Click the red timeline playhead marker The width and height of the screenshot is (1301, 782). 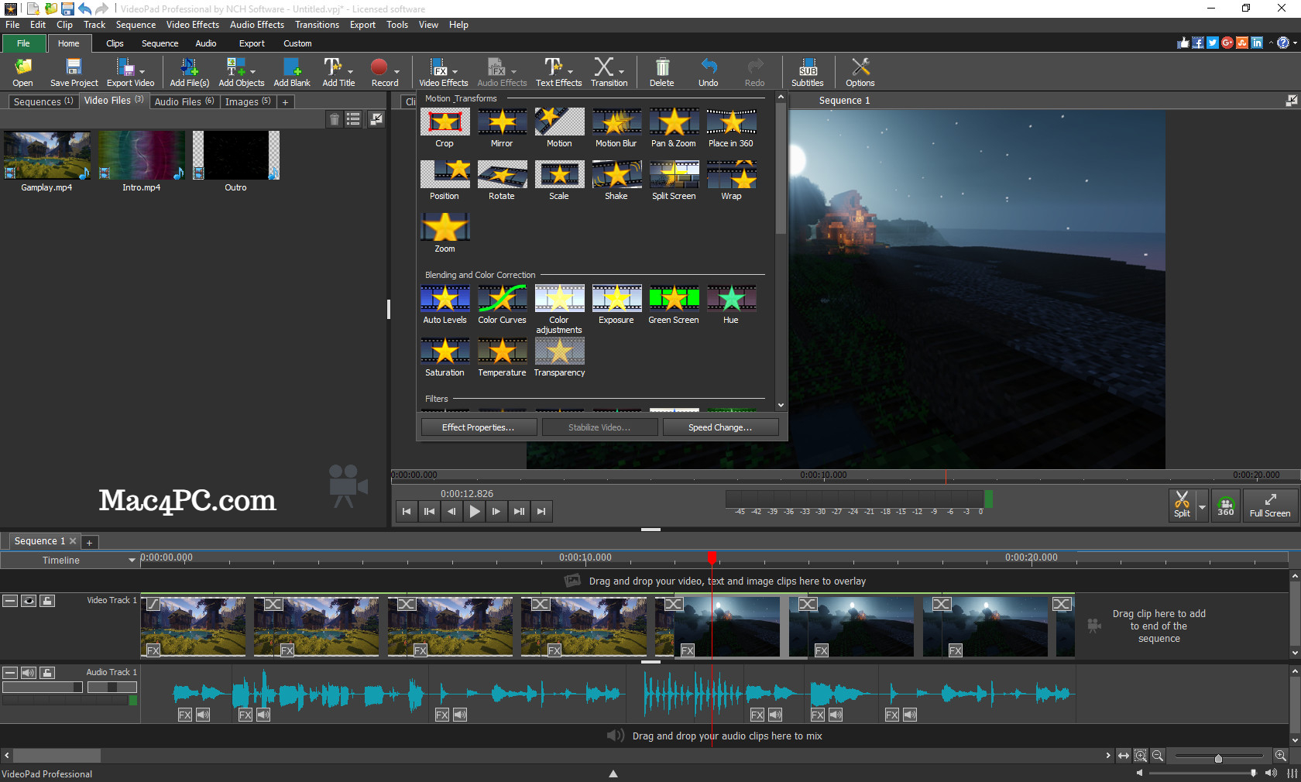tap(712, 557)
